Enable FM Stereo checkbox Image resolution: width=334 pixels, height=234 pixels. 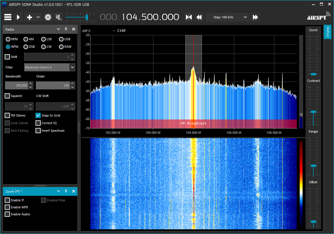(7, 115)
